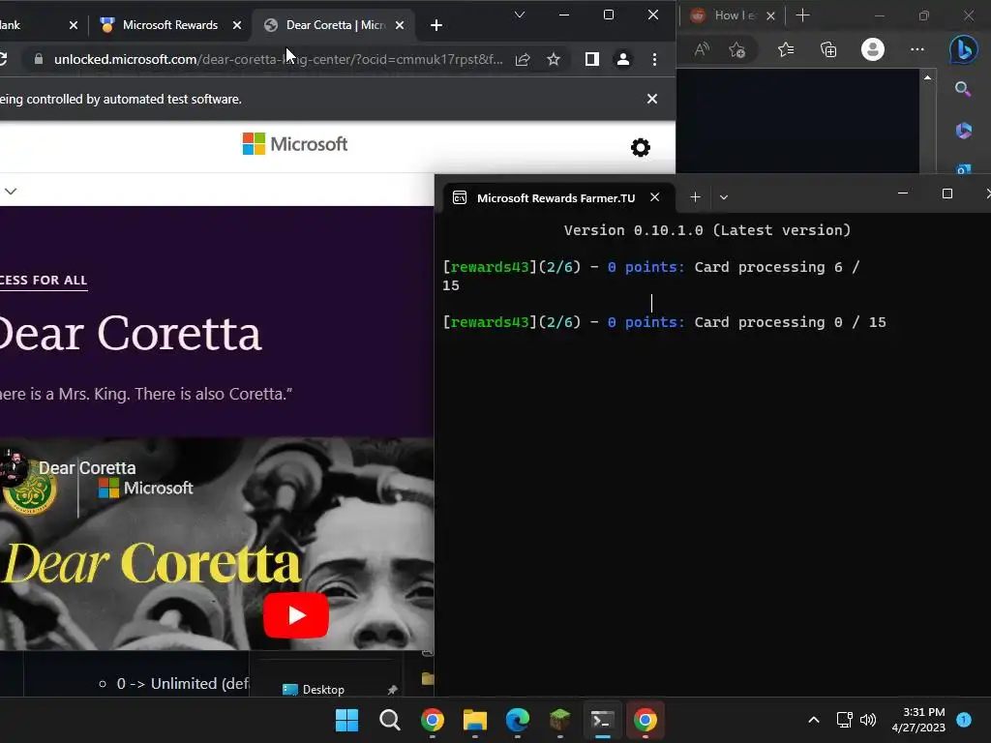
Task: Click the site lock icon
Action: 39,59
